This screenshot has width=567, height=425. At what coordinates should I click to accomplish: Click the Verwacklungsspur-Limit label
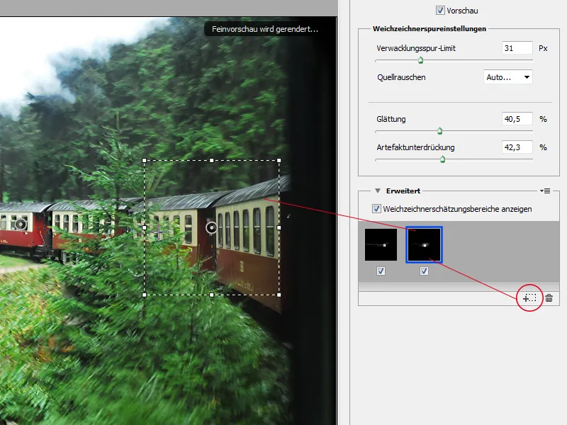click(416, 48)
